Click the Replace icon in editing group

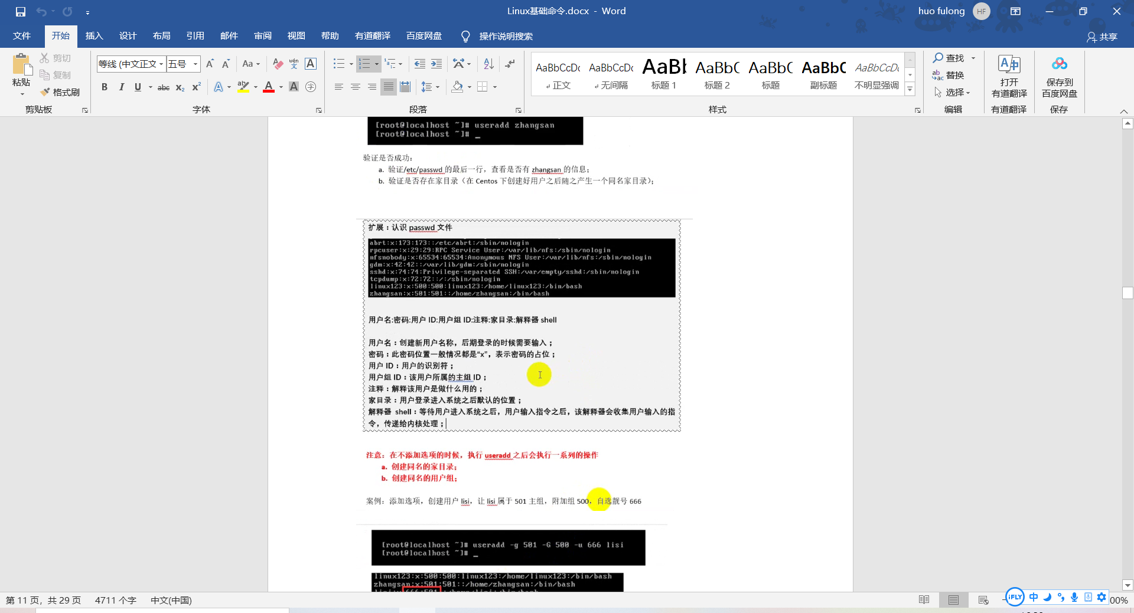coord(938,75)
